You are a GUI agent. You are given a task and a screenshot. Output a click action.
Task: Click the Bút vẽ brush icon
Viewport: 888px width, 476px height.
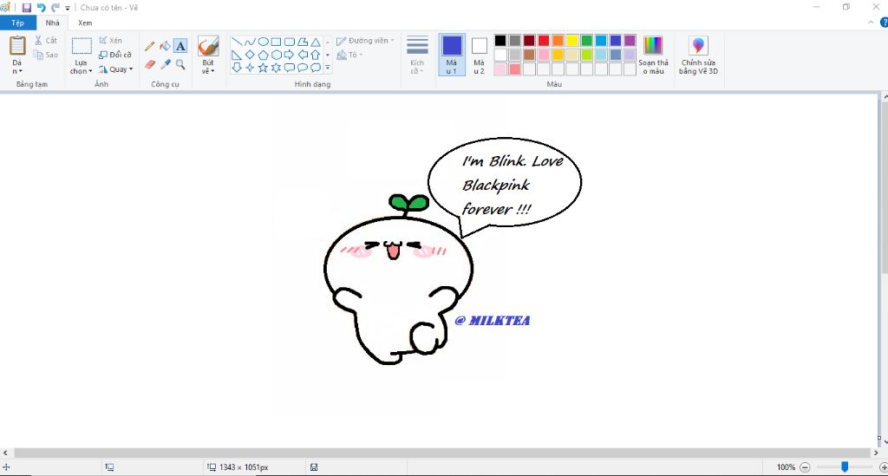208,46
